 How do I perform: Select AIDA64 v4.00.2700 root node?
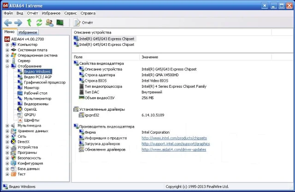pos(28,39)
